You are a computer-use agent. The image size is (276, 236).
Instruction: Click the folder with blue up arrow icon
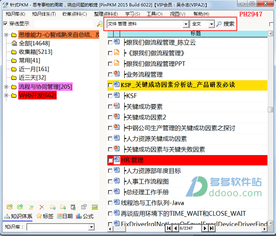(x=53, y=207)
